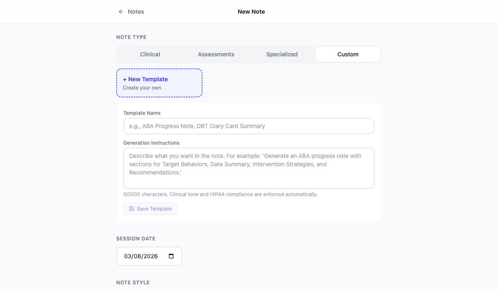Click the plus icon on New Template
This screenshot has height=291, width=498.
(x=124, y=79)
